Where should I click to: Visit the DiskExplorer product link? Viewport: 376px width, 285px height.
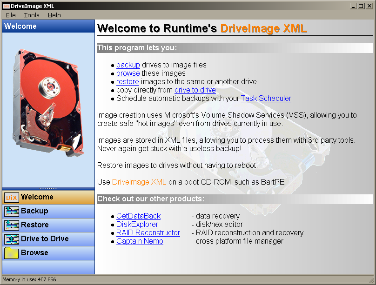(x=137, y=225)
